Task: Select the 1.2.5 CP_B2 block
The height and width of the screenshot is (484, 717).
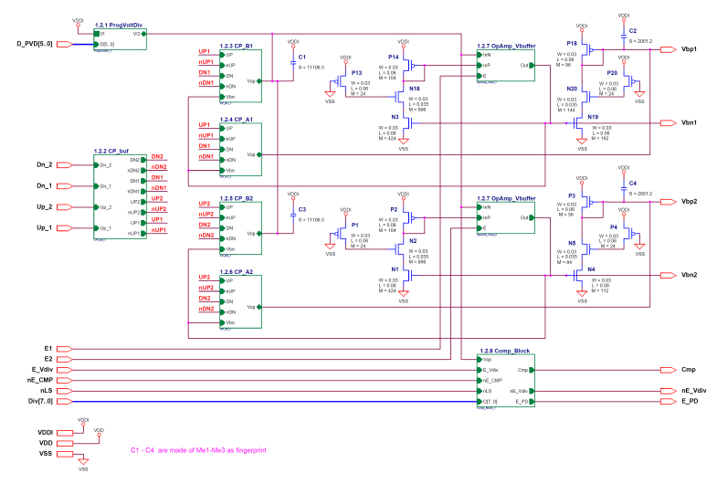Action: tap(241, 228)
